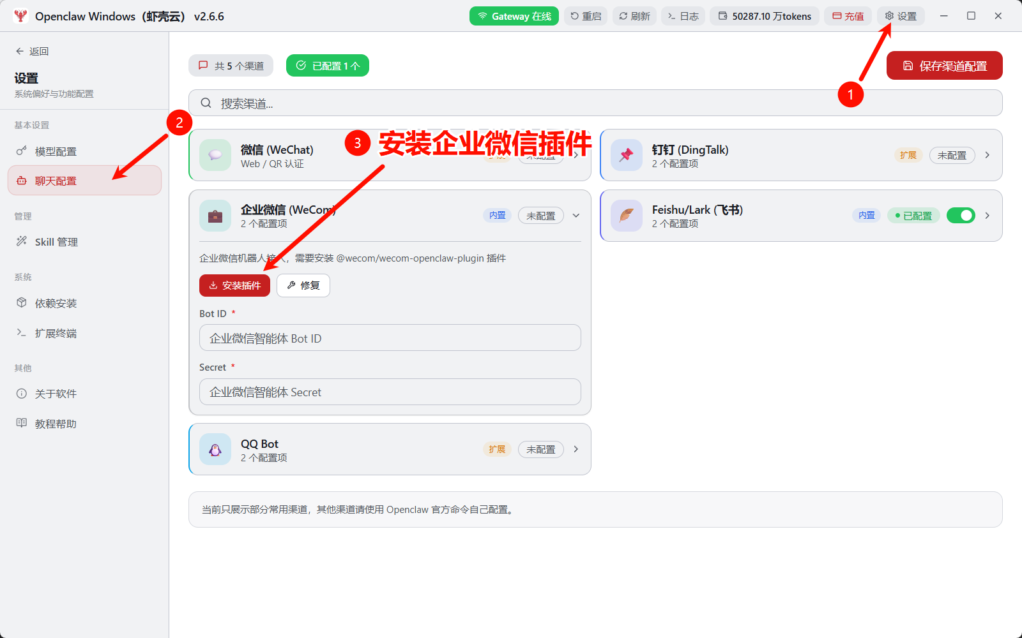Click the 搜索渠道 search field
Viewport: 1022px width, 638px height.
pyautogui.click(x=595, y=103)
